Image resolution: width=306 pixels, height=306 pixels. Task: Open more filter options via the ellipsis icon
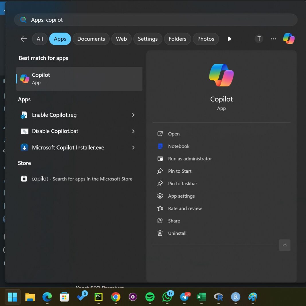[274, 39]
